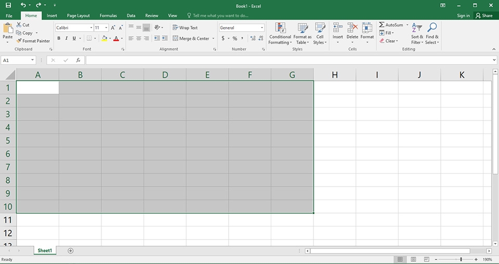
Task: Select the Sheet1 tab
Action: click(x=45, y=250)
